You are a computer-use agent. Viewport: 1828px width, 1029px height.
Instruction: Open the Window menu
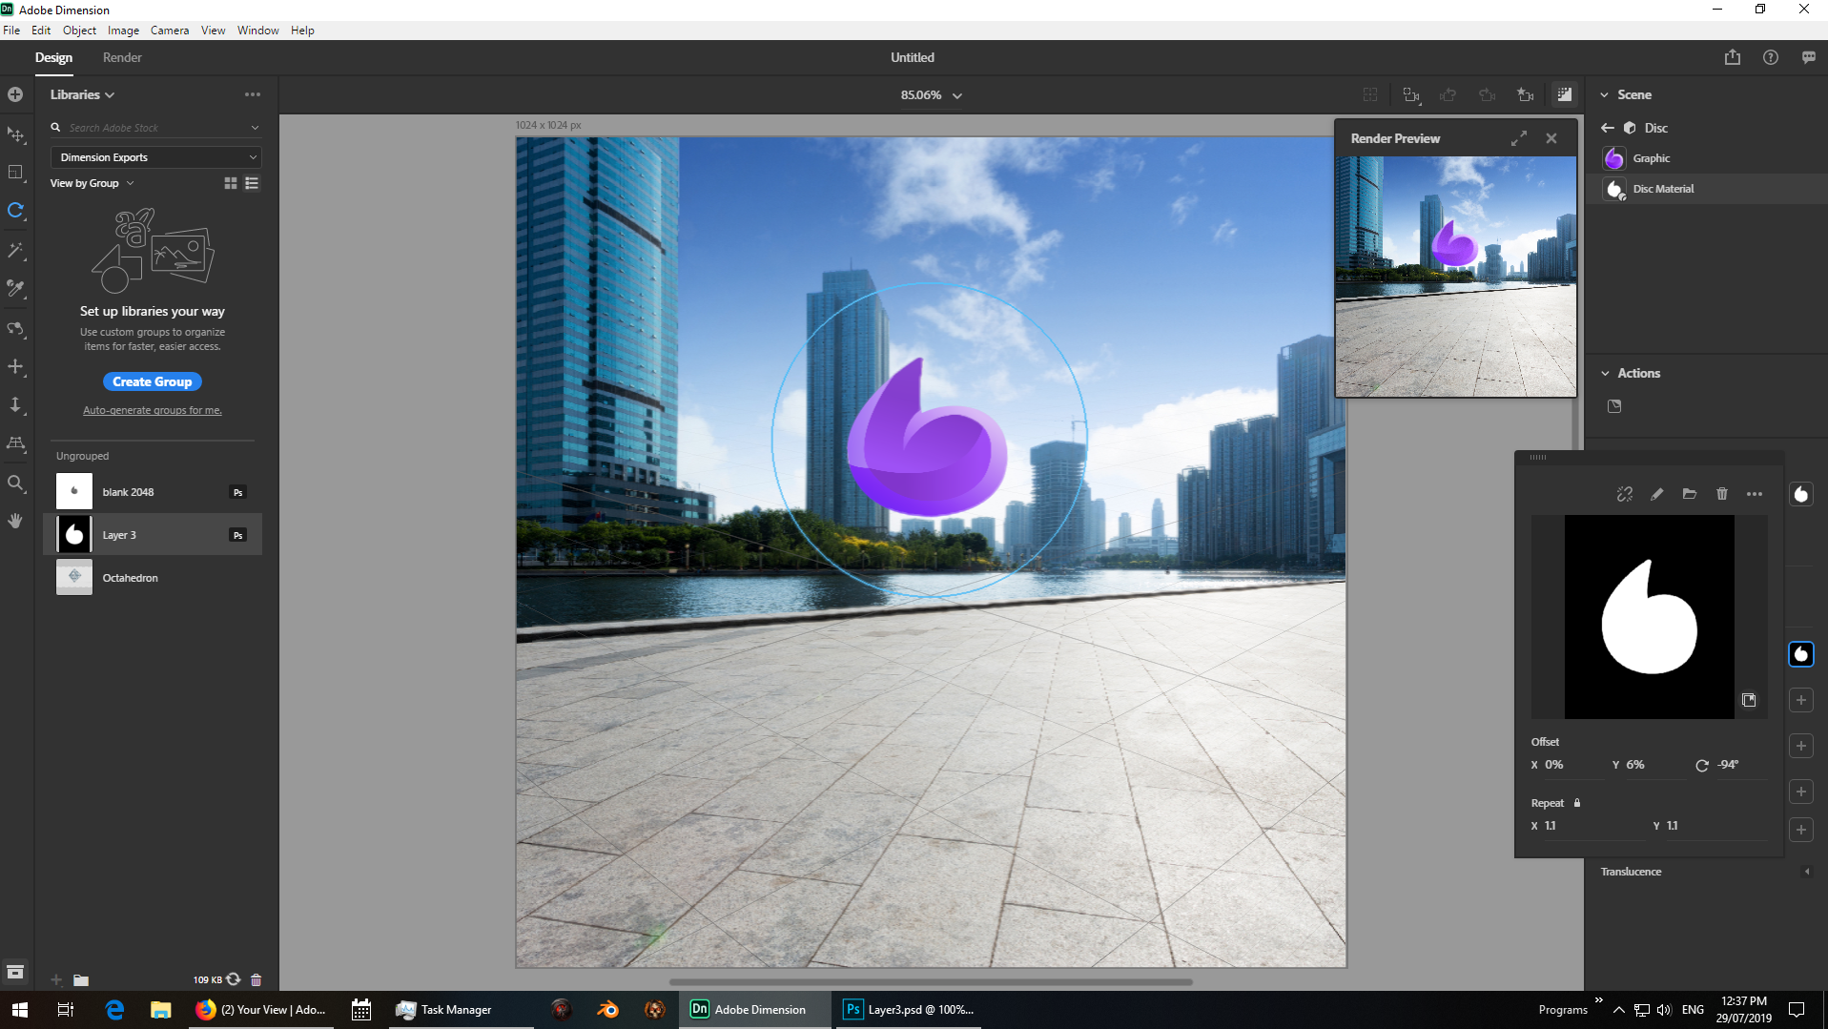pyautogui.click(x=257, y=31)
